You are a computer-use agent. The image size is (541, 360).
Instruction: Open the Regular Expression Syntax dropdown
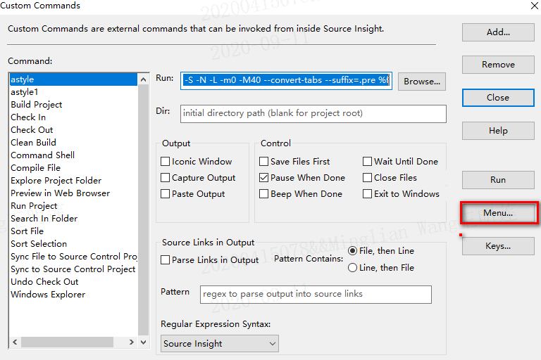coord(220,344)
